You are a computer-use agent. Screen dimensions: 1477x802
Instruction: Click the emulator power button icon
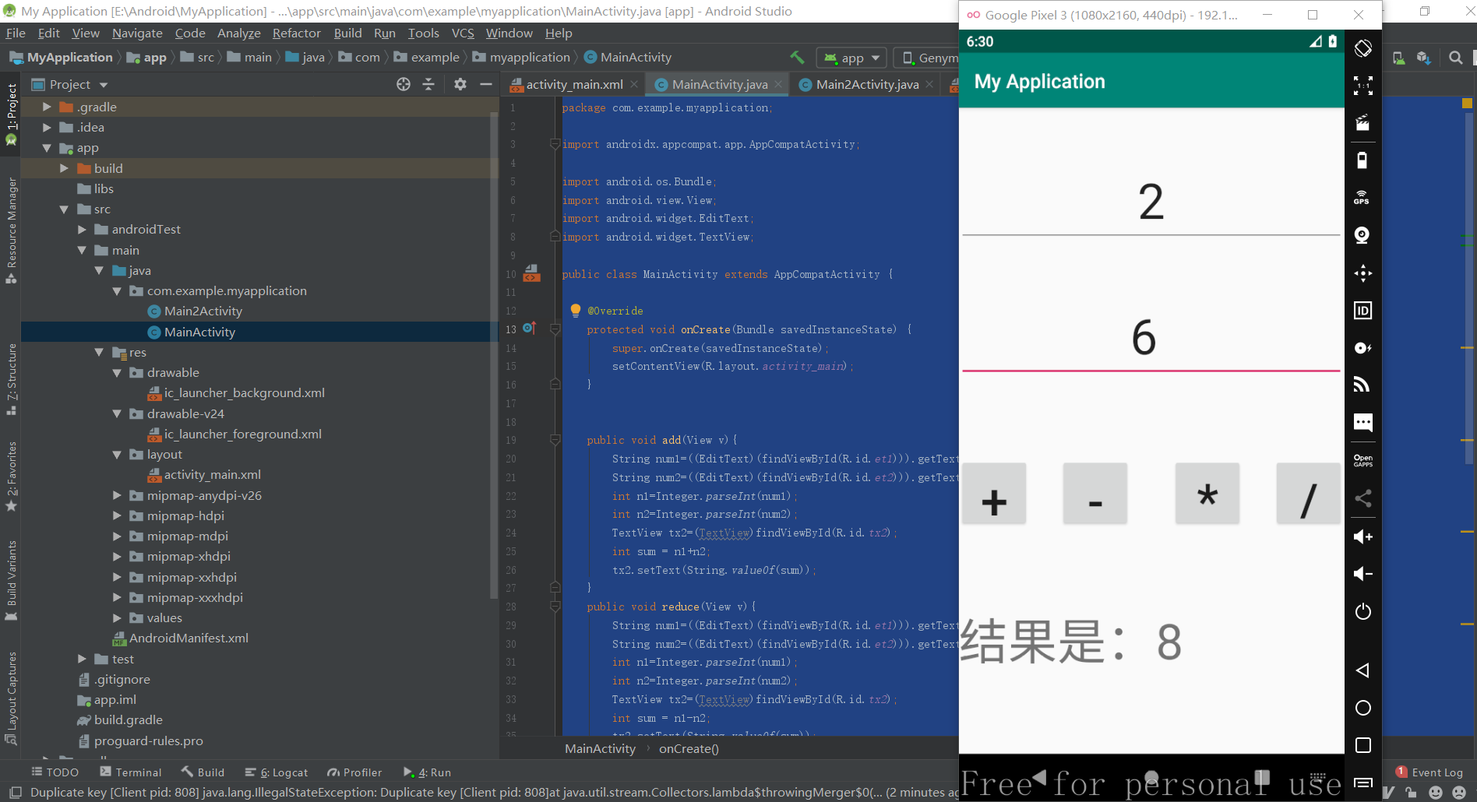[1363, 611]
